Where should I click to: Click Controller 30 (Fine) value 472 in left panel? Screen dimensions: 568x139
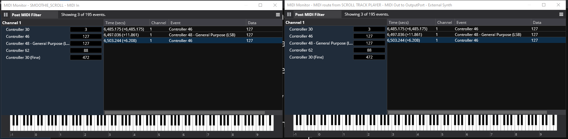click(x=86, y=58)
